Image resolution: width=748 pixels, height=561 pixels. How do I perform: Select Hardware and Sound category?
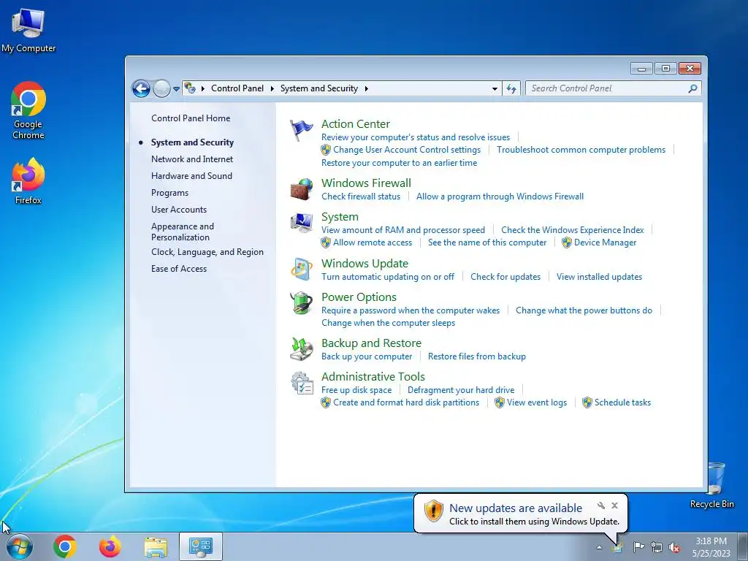coord(192,176)
